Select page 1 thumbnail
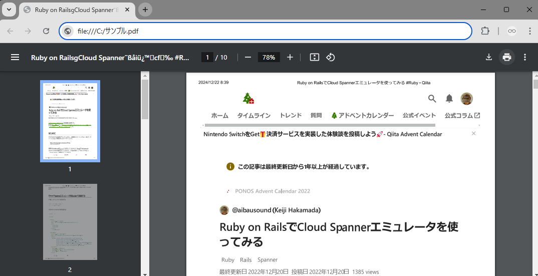The height and width of the screenshot is (276, 538). tap(70, 121)
